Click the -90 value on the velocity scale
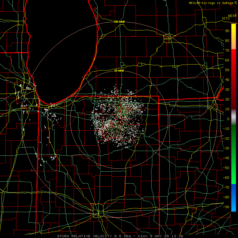 (226, 207)
